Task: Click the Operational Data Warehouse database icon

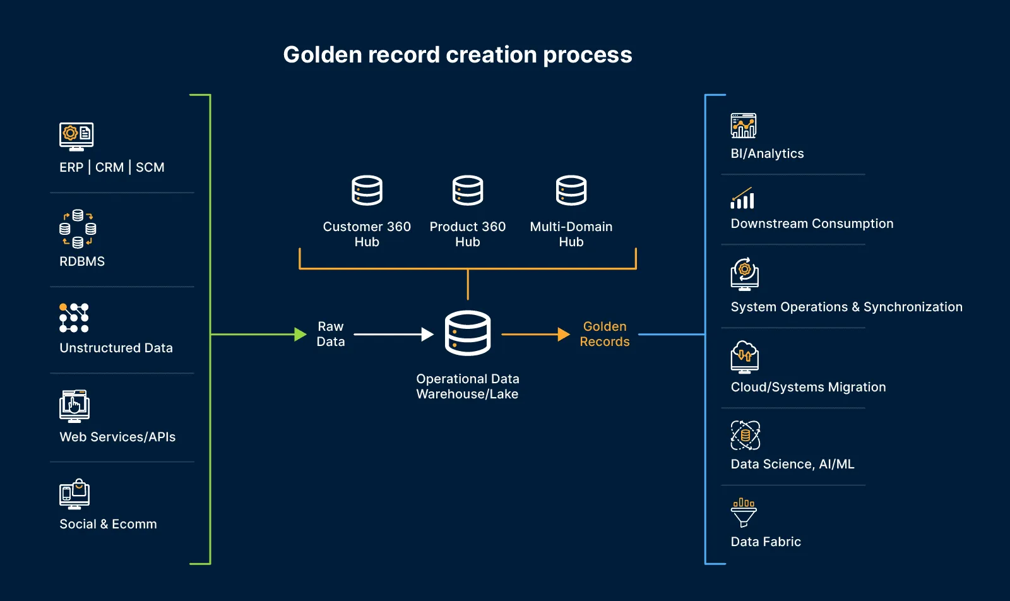Action: (x=468, y=333)
